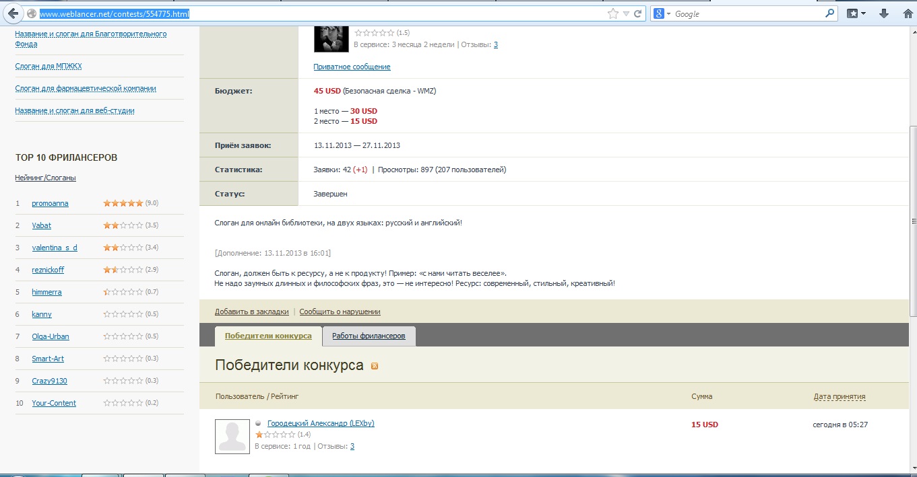Open Слоган для МПЖКХ contest
The image size is (917, 477).
point(49,66)
